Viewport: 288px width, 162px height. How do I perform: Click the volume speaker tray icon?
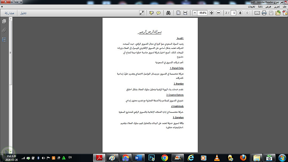(43, 158)
